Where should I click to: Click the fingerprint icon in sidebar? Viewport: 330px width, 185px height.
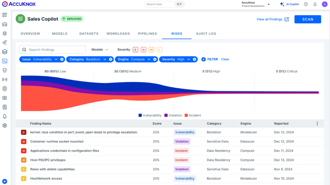5,88
